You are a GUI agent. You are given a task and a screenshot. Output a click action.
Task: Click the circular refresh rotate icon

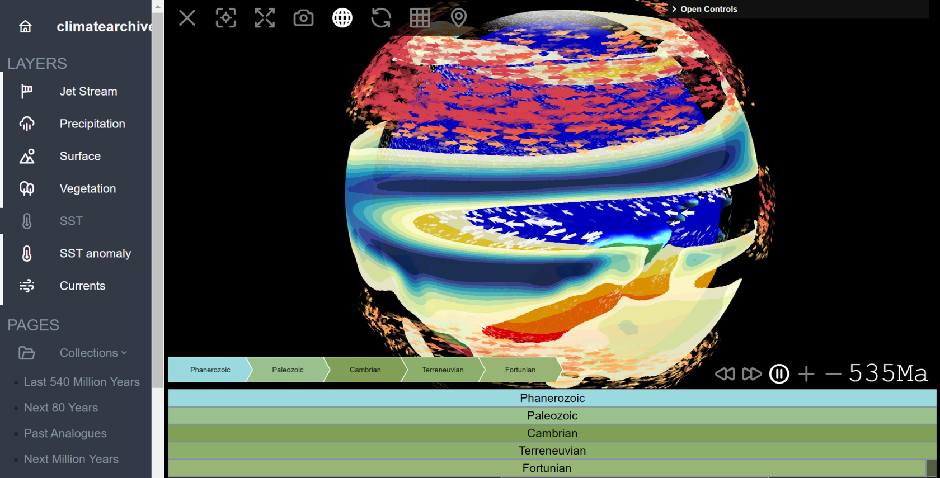click(381, 18)
